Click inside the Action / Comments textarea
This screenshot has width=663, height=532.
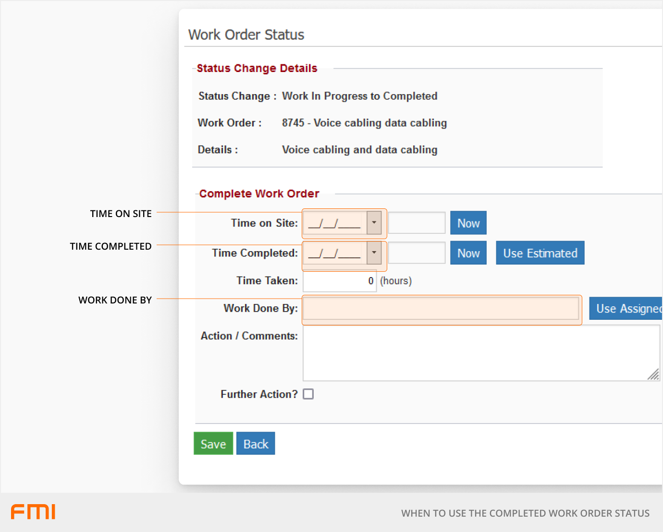tap(480, 353)
